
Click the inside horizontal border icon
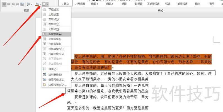[45, 49]
